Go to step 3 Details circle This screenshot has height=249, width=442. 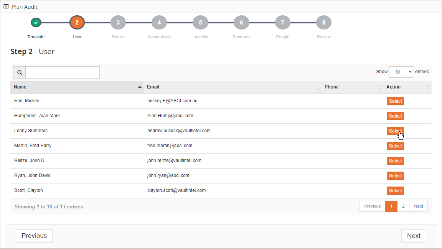tap(118, 23)
